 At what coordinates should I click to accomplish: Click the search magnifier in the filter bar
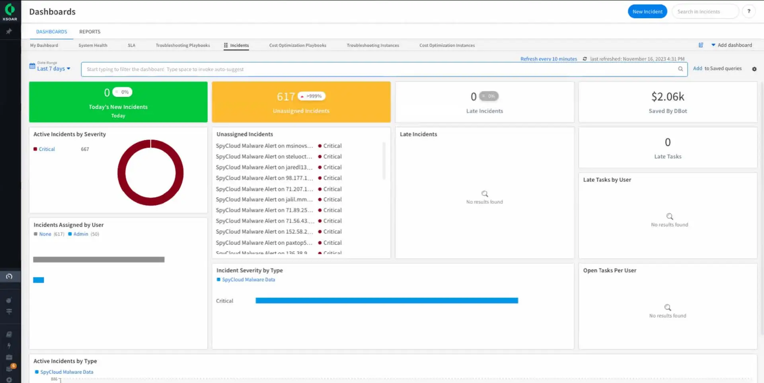[x=681, y=69]
